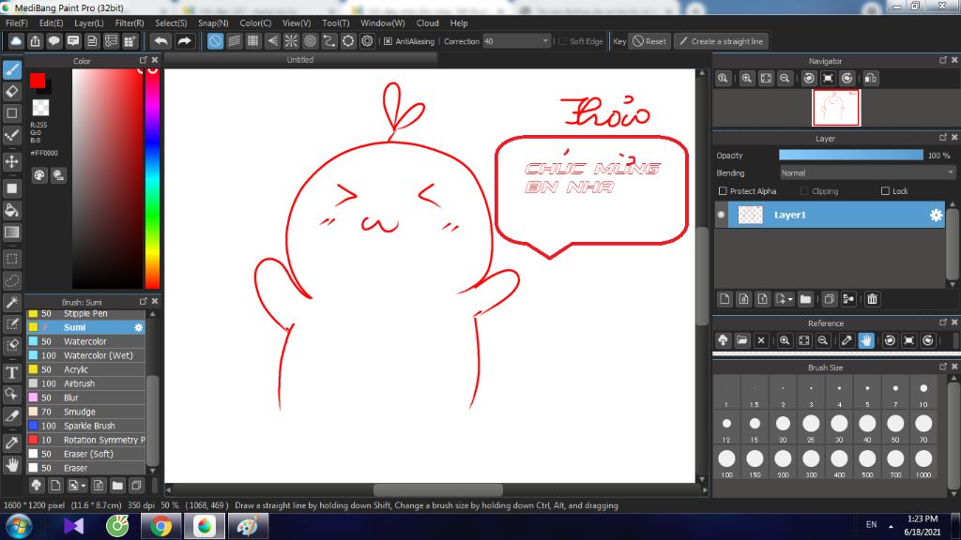Select the Text tool
The image size is (961, 540).
[x=11, y=372]
